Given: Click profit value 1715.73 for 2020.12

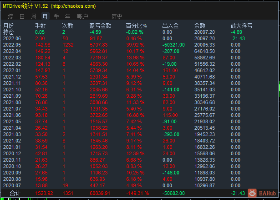Looking at the screenshot, I should click(x=99, y=153).
